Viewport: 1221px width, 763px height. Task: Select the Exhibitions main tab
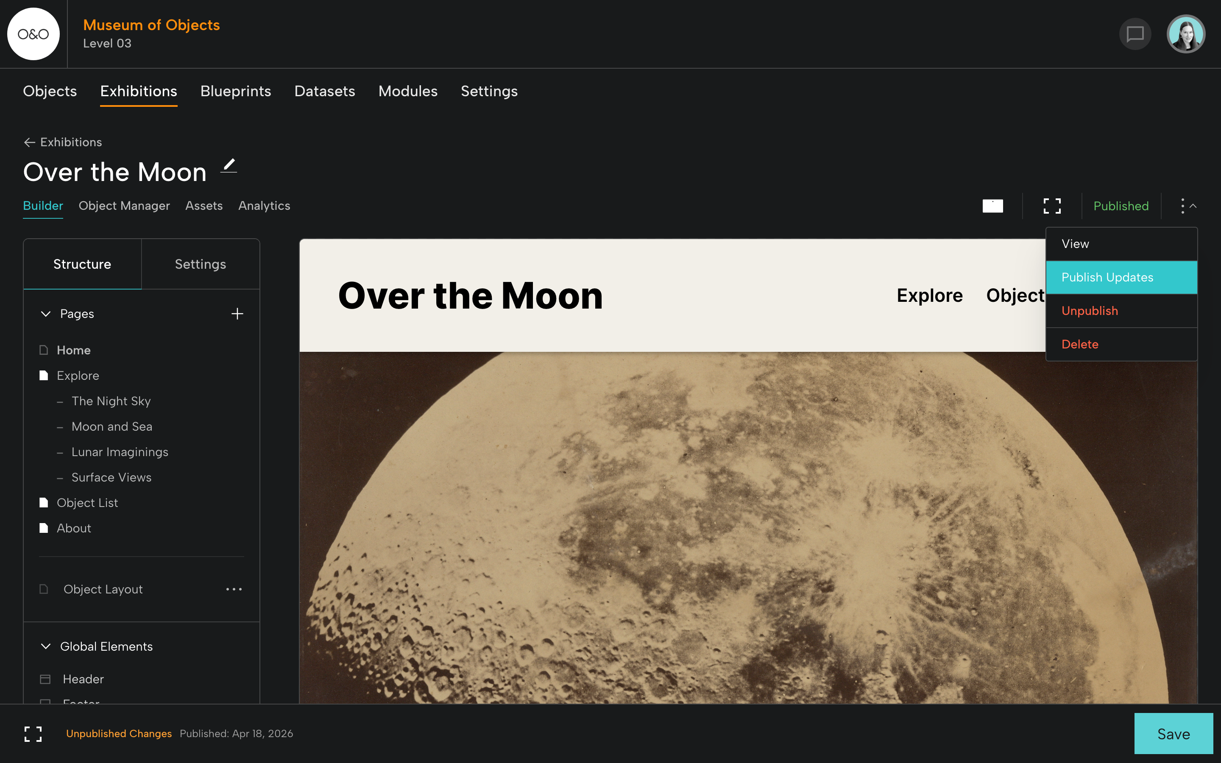coord(139,91)
